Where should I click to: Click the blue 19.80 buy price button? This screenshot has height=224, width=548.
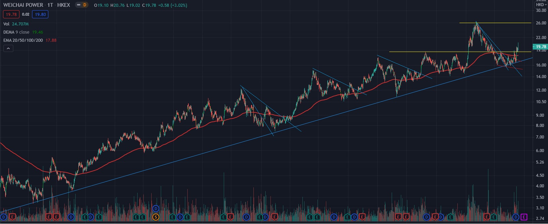click(40, 15)
